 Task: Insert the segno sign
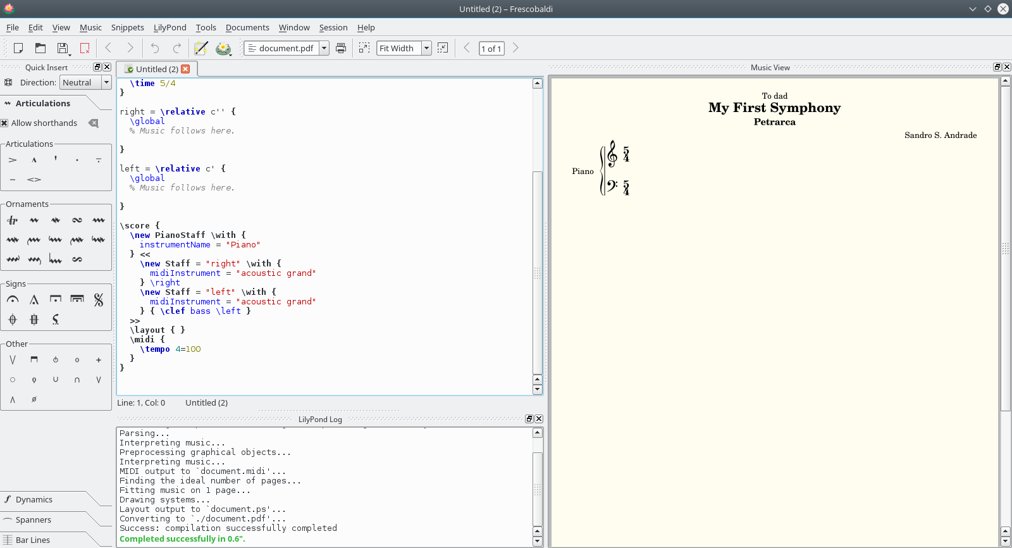pyautogui.click(x=99, y=300)
